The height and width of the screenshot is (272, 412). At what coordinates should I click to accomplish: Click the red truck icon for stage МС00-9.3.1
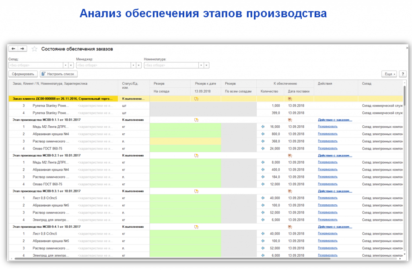coord(290,191)
